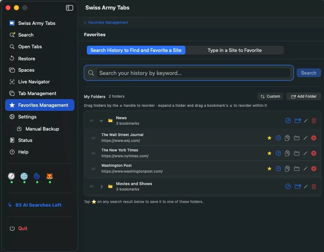This screenshot has width=324, height=252.
Task: Copy The Wall Street Journal URL icon
Action: (x=287, y=138)
